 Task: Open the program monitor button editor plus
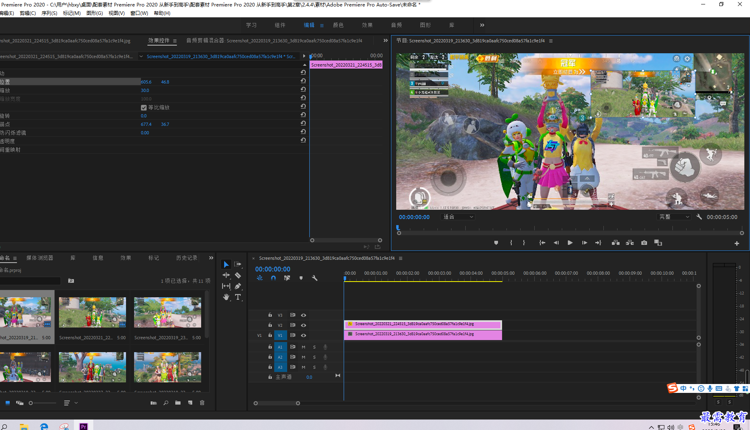(x=737, y=243)
